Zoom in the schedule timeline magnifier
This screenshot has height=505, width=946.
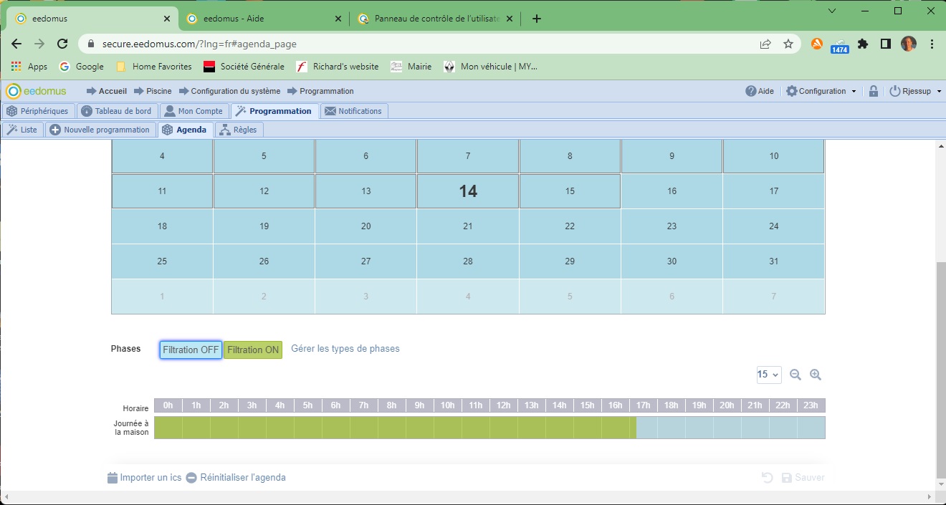pyautogui.click(x=815, y=375)
